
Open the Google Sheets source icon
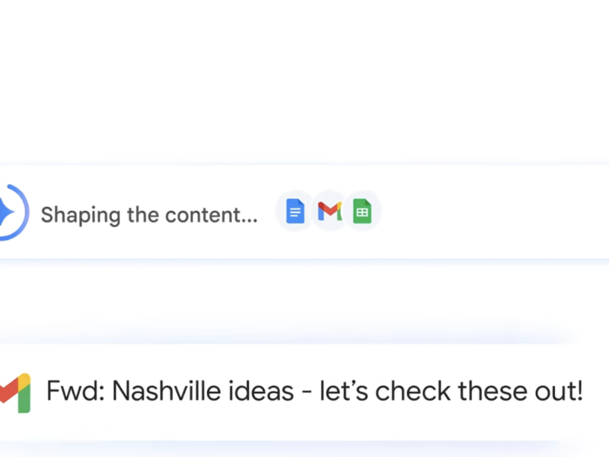[362, 212]
